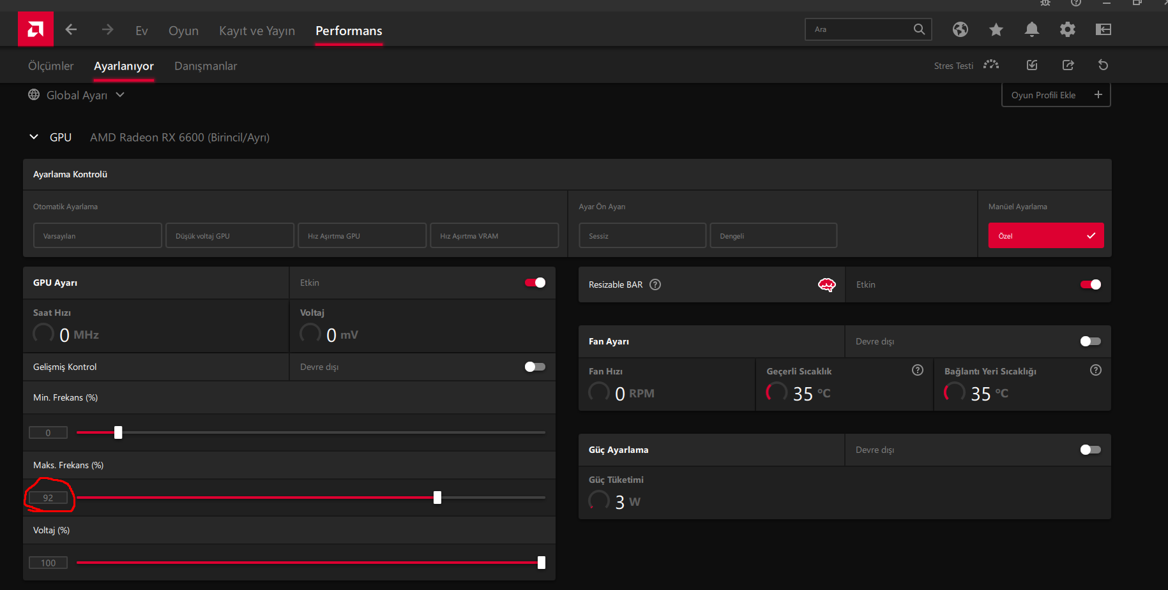Enable the Güç Ayarlama toggle

1091,450
